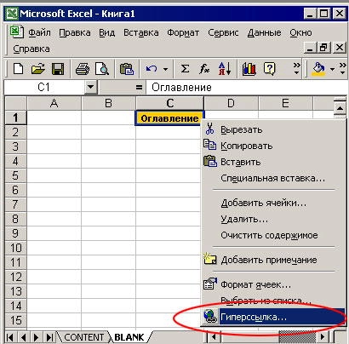This screenshot has width=349, height=344.
Task: Select column D header
Action: coord(231,103)
